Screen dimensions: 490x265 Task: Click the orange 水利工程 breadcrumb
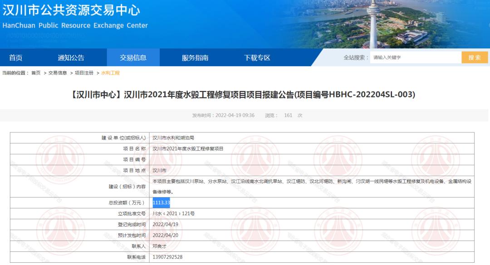click(x=110, y=73)
